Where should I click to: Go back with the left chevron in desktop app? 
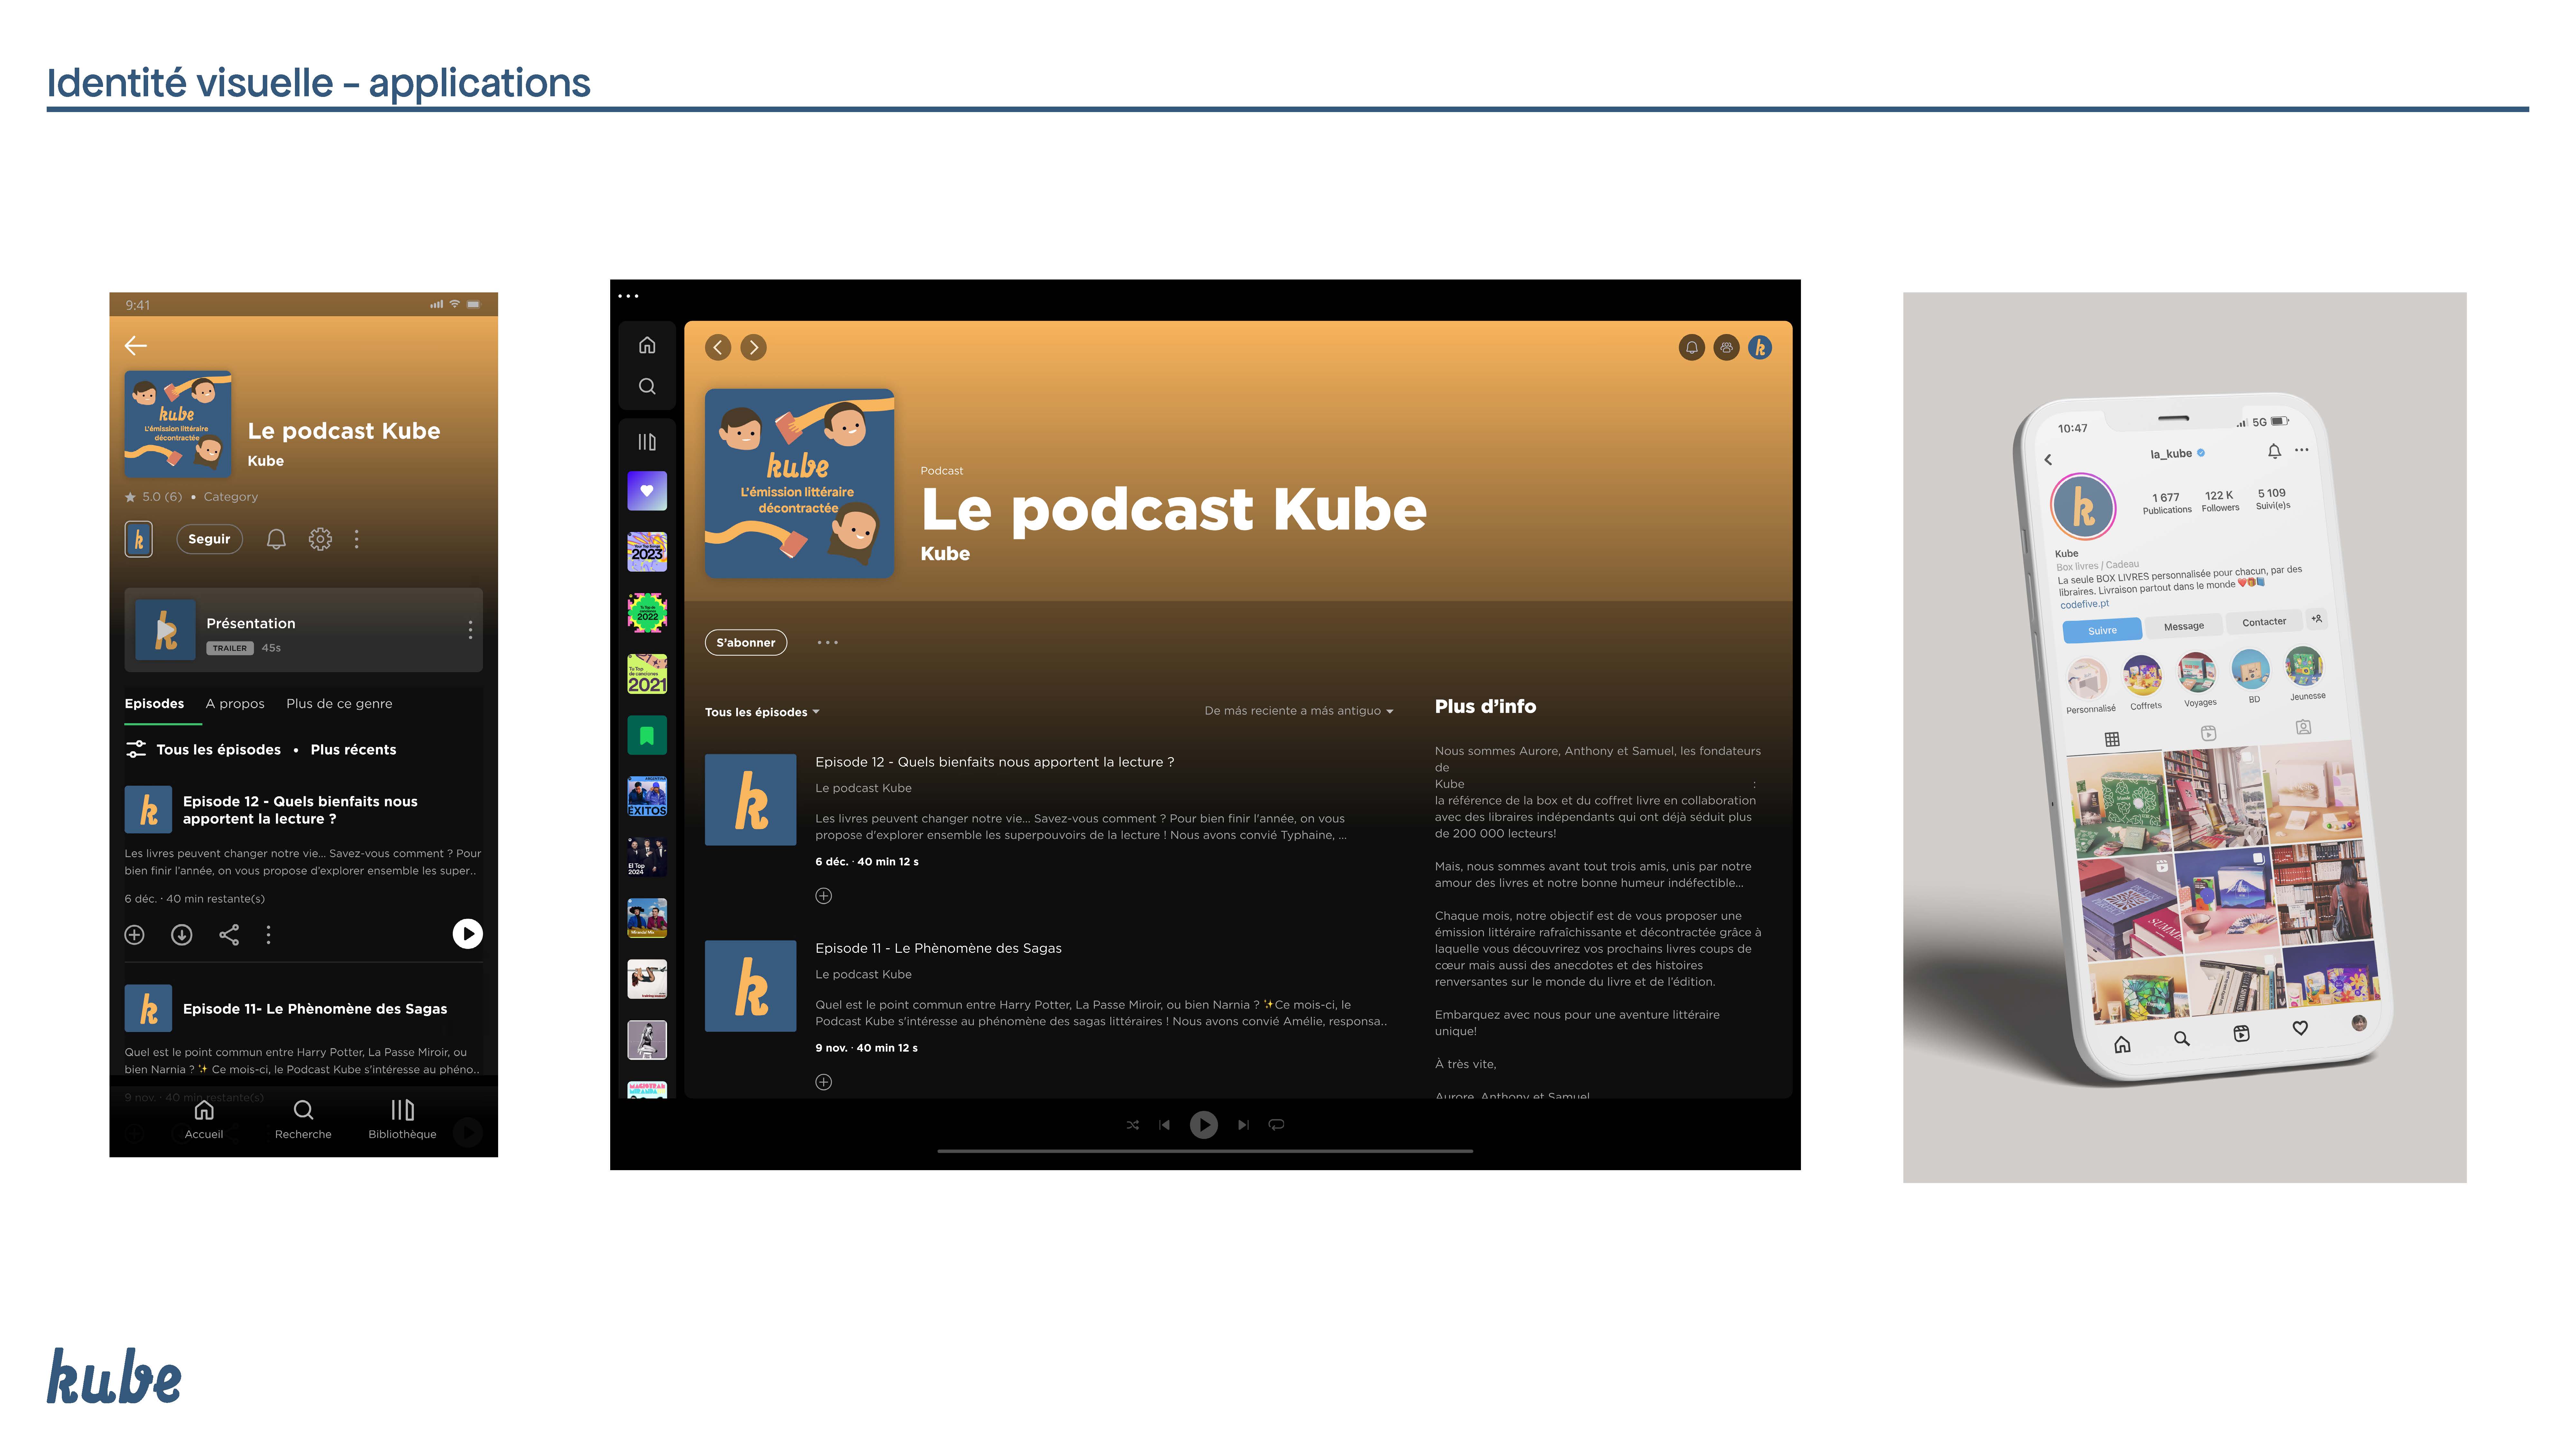tap(718, 347)
